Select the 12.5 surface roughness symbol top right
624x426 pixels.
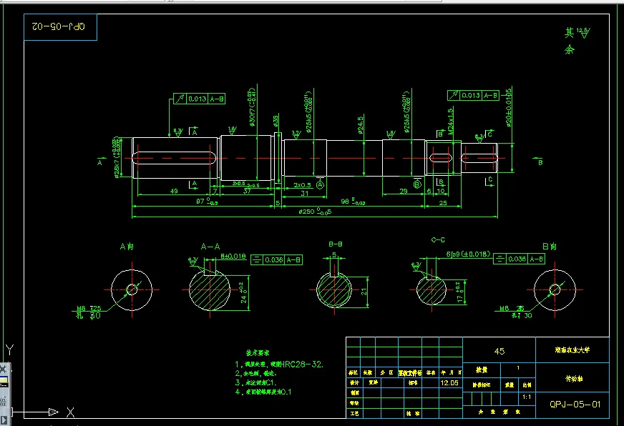coord(583,33)
